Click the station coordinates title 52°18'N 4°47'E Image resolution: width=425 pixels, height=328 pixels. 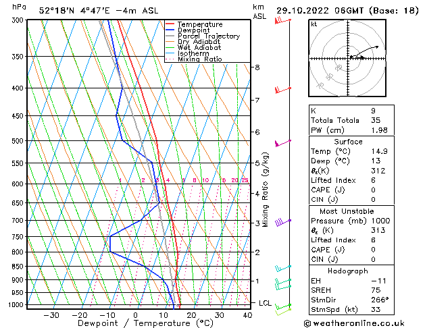(x=74, y=11)
